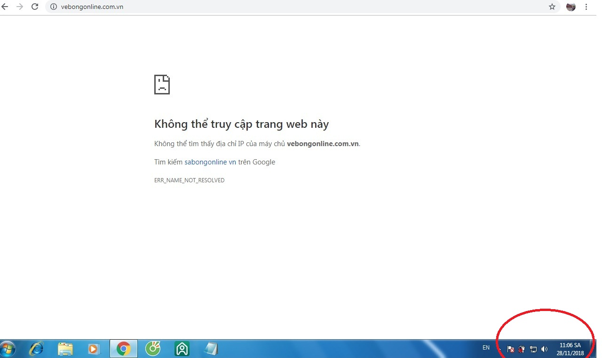Switch the EN input language

pyautogui.click(x=486, y=348)
